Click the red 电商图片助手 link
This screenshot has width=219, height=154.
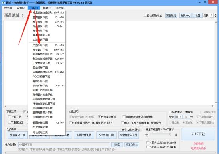(x=198, y=148)
